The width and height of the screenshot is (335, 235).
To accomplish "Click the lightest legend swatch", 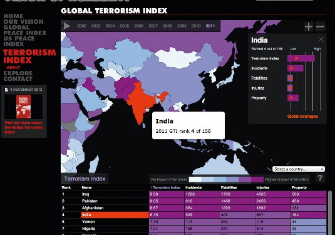I will pyautogui.click(x=195, y=179).
